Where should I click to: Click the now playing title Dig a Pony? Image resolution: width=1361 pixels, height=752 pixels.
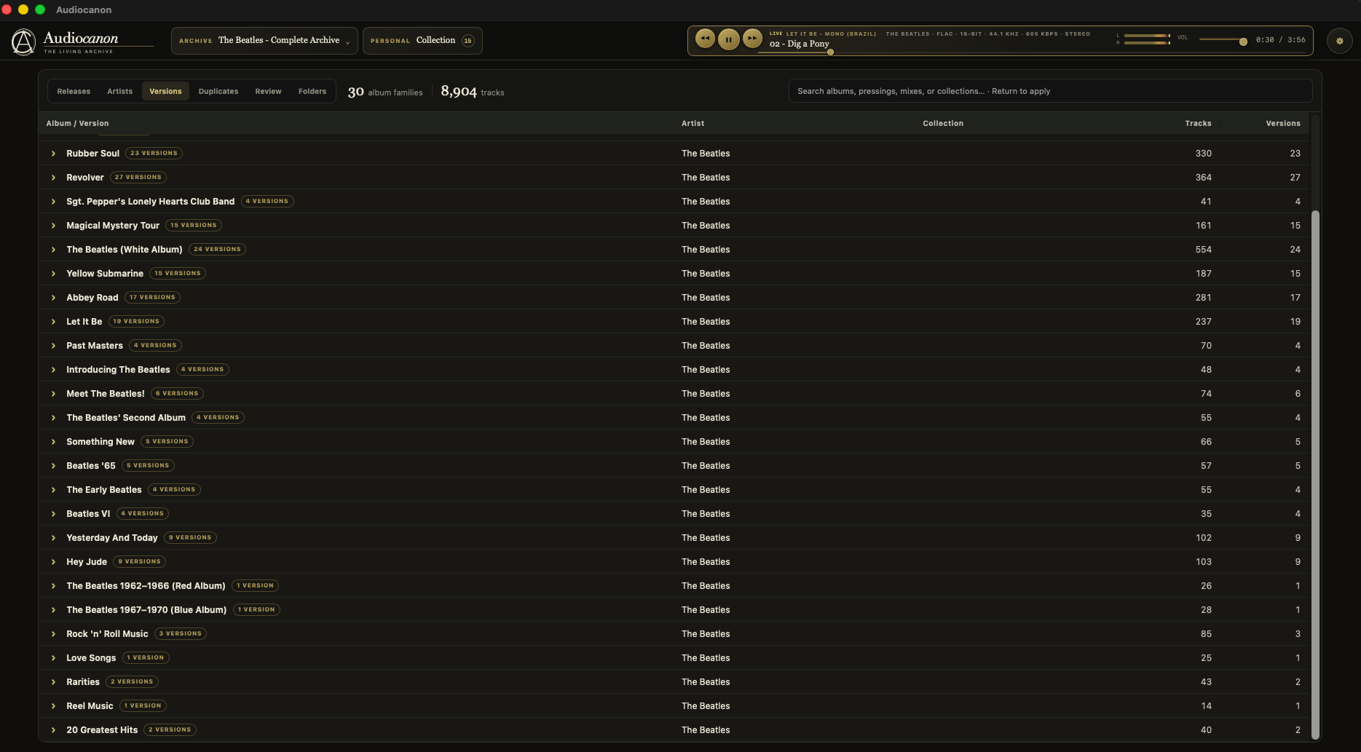tap(800, 44)
